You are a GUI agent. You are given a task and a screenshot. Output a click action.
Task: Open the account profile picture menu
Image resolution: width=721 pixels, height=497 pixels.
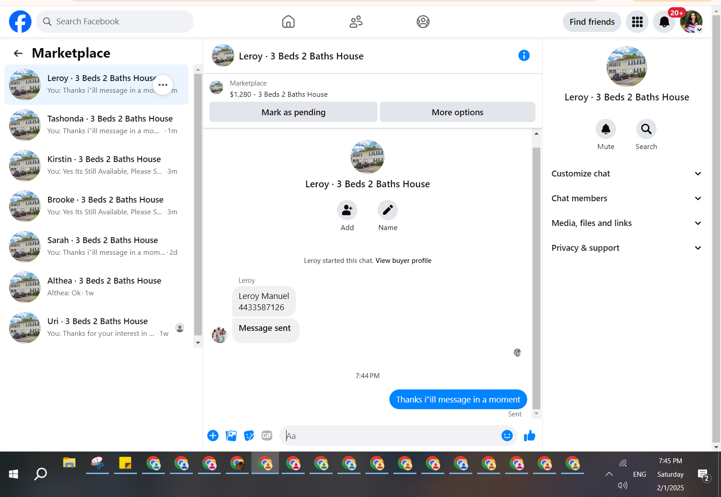pyautogui.click(x=691, y=22)
